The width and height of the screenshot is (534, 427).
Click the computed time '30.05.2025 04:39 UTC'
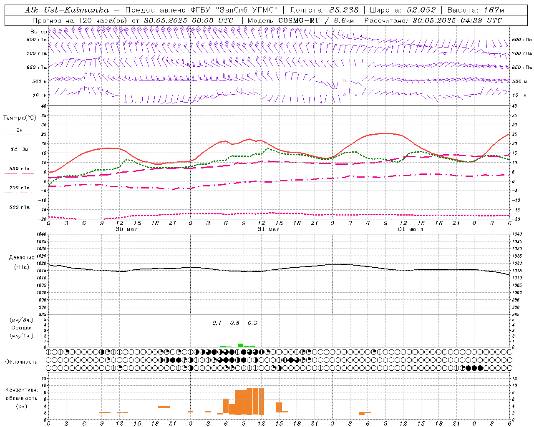click(x=457, y=20)
